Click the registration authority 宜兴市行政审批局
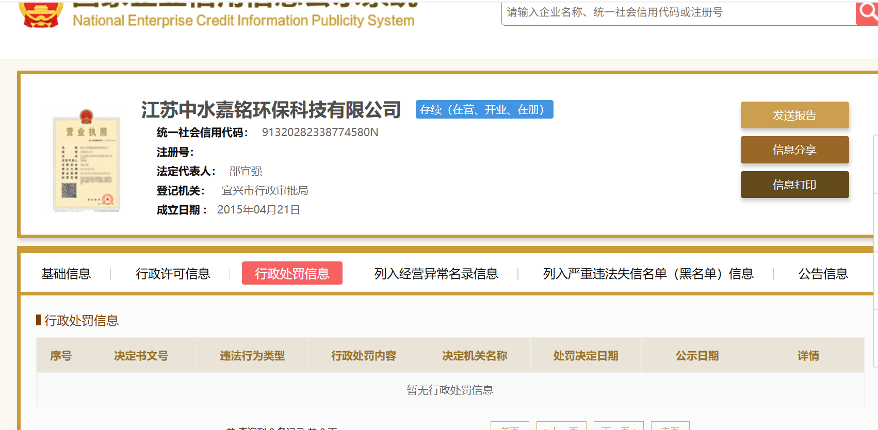This screenshot has height=430, width=878. pos(265,191)
